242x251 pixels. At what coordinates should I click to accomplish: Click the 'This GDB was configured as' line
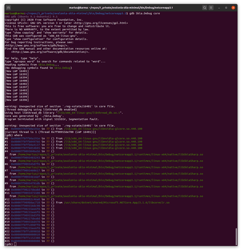[42, 36]
